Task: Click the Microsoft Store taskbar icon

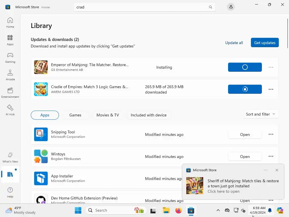Action: (x=191, y=210)
